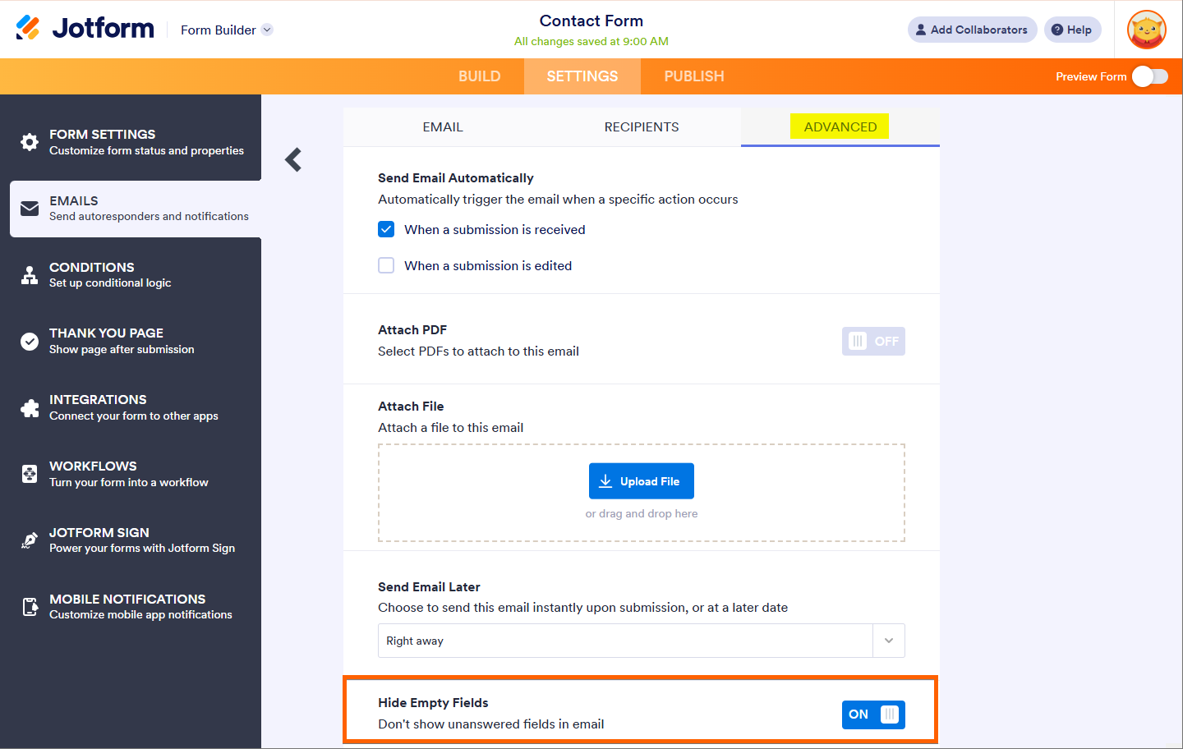Expand the Form Builder dropdown
The image size is (1183, 749).
click(267, 30)
